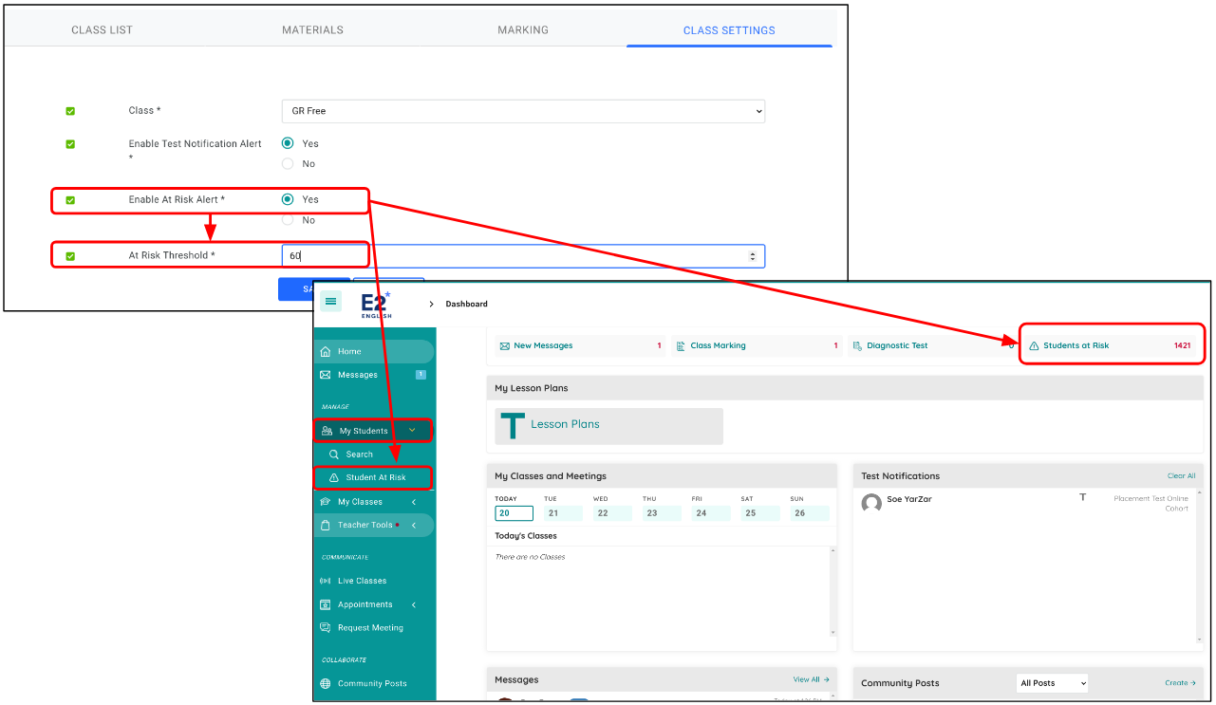Open the All Posts filter dropdown
The height and width of the screenshot is (705, 1216).
(x=1051, y=682)
